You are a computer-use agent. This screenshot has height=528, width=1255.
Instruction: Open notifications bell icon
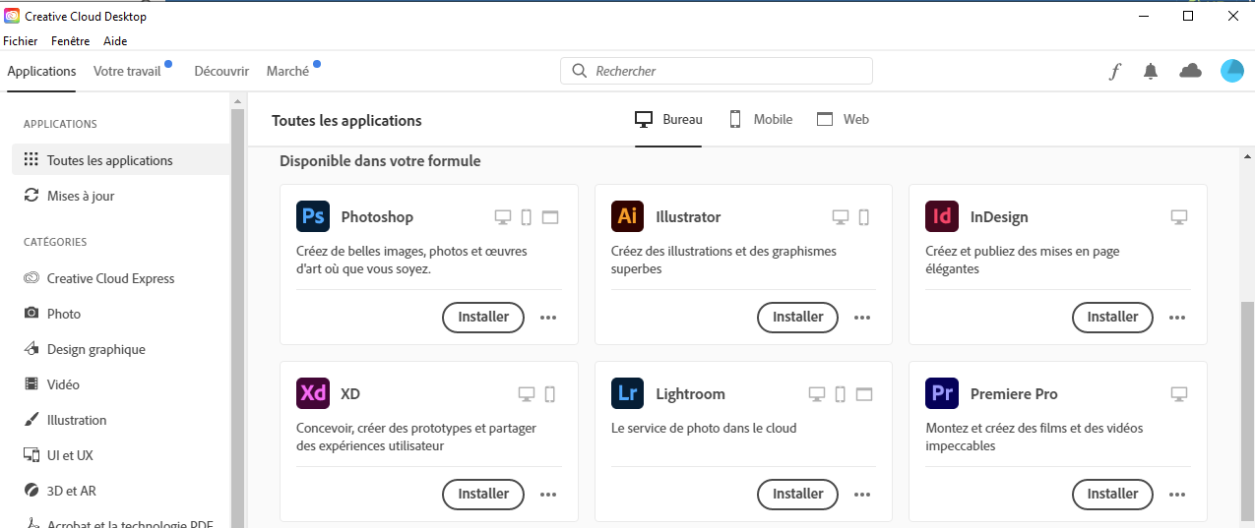click(x=1150, y=71)
